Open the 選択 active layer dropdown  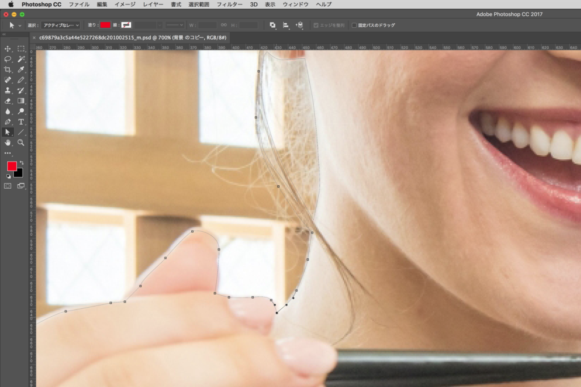(x=61, y=25)
